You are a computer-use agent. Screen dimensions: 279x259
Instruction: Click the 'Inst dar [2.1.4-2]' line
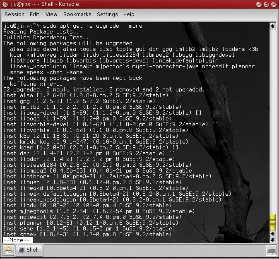[89, 153]
